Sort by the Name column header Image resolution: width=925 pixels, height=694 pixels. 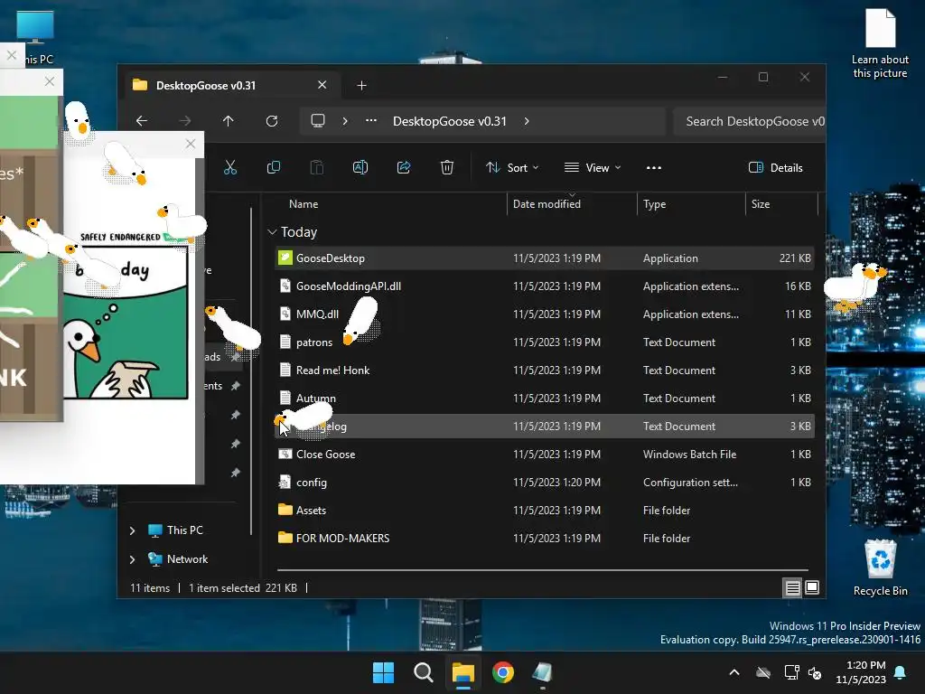[304, 204]
